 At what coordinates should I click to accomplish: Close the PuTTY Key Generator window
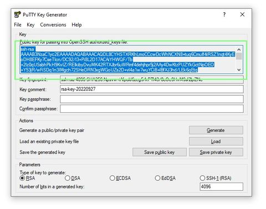[242, 14]
